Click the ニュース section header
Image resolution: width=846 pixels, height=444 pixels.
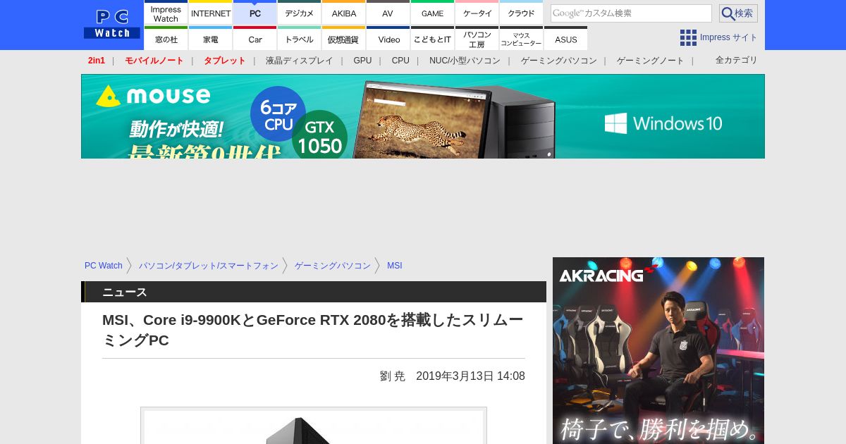click(314, 292)
